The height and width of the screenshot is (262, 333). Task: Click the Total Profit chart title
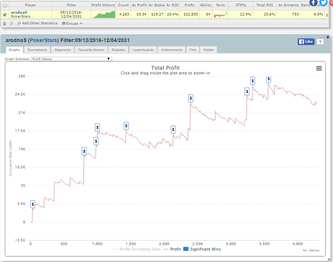pos(166,68)
